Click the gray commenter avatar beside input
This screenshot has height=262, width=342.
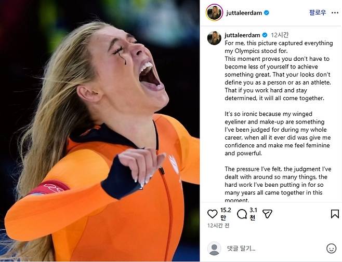click(x=214, y=249)
